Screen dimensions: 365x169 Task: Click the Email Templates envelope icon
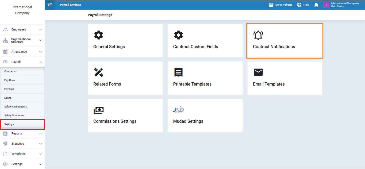coord(258,72)
